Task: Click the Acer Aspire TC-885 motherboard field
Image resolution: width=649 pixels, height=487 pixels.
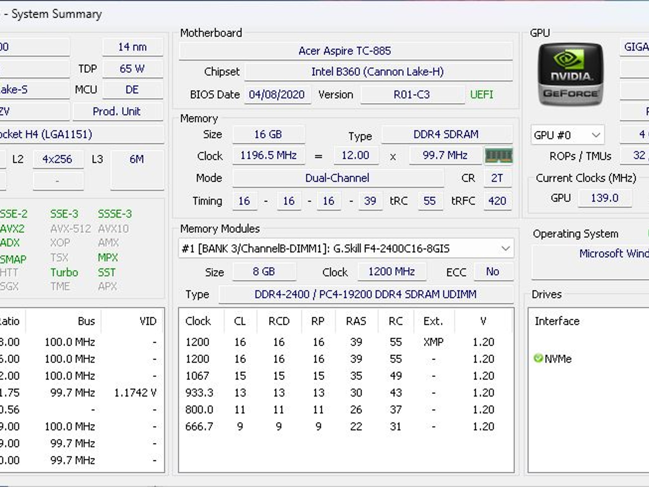Action: [x=345, y=51]
